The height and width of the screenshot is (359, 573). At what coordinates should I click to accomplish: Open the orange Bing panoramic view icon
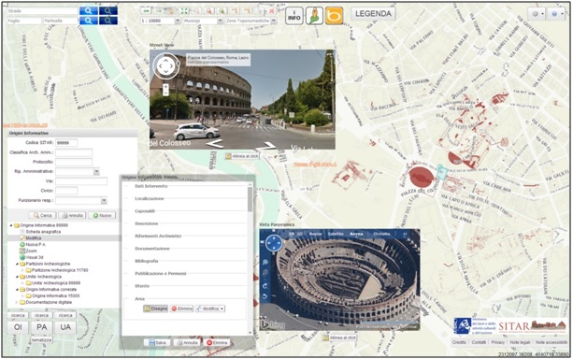pos(334,16)
